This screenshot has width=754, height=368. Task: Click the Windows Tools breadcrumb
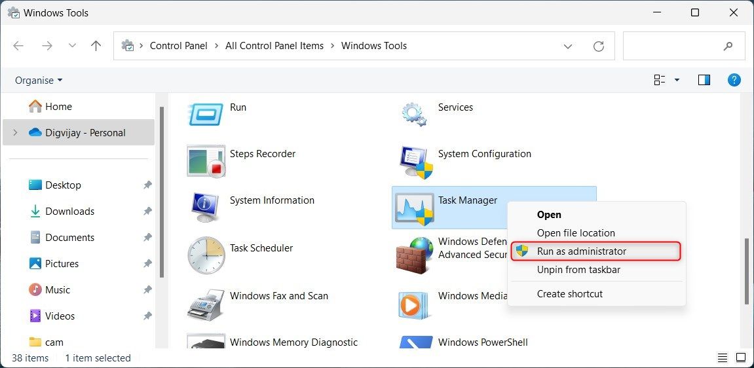point(374,46)
